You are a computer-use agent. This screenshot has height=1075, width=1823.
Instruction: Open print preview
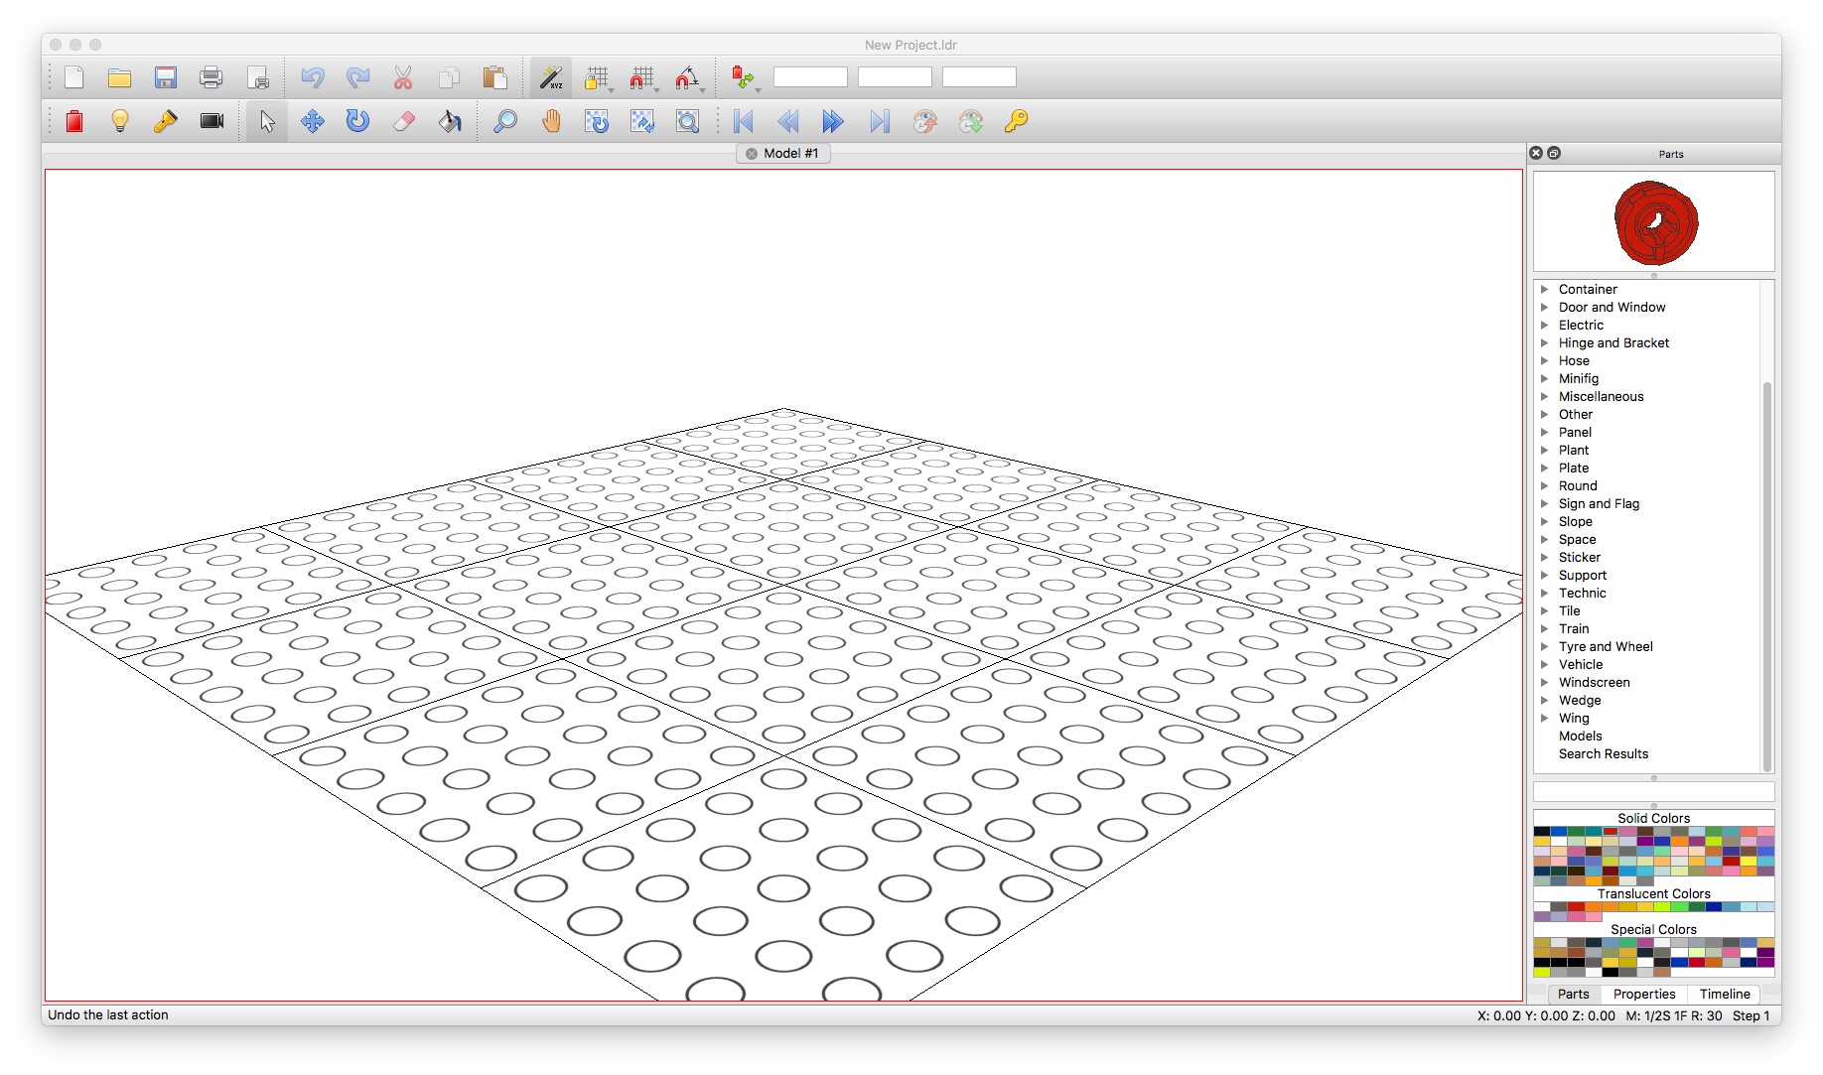click(x=258, y=77)
